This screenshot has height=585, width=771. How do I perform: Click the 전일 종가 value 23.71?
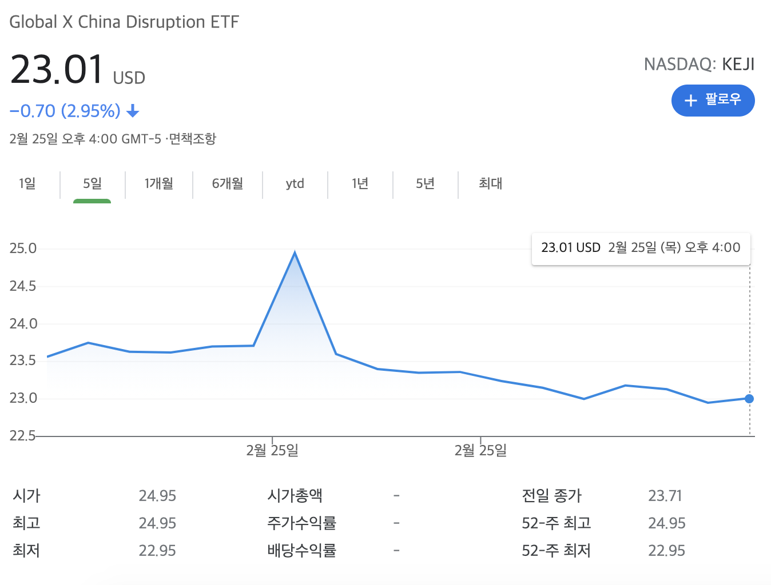665,496
